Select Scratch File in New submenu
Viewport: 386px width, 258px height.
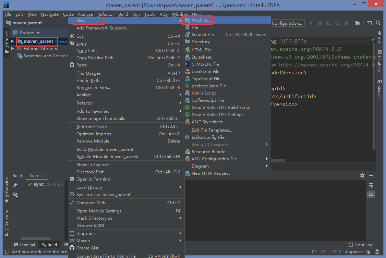pyautogui.click(x=227, y=34)
